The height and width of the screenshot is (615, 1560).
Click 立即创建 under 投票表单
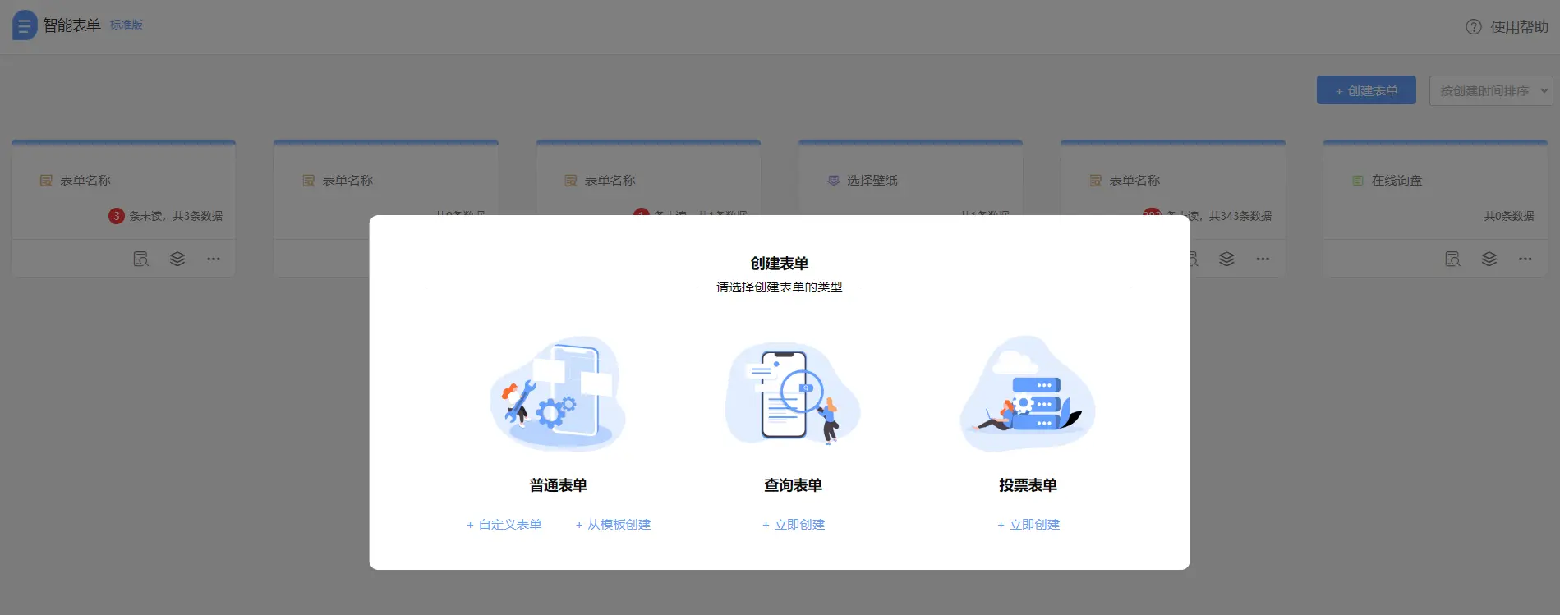click(1028, 525)
